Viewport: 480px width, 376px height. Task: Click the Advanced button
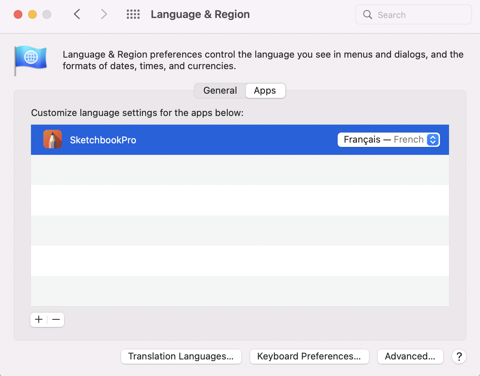pyautogui.click(x=410, y=357)
